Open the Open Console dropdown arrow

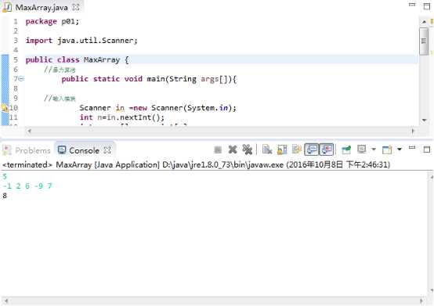400,149
